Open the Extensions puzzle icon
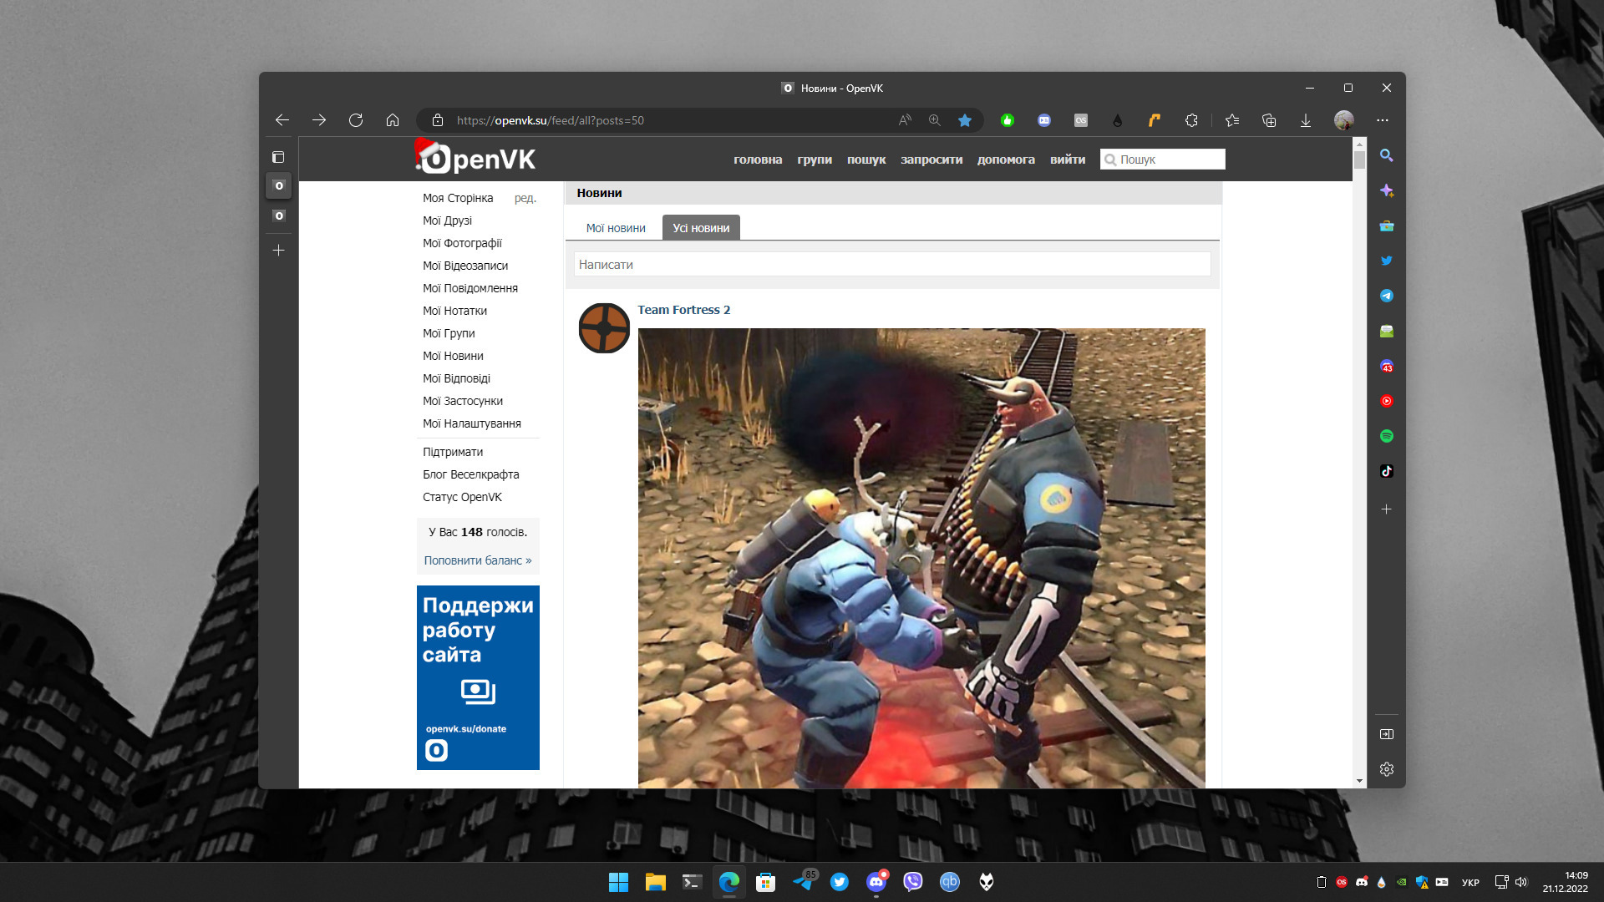This screenshot has height=902, width=1604. tap(1192, 120)
